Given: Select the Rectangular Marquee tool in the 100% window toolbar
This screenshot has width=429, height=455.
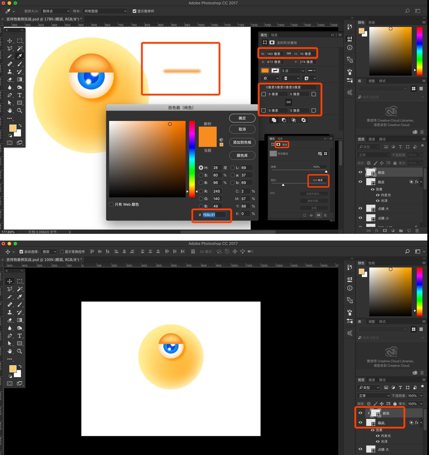Looking at the screenshot, I should click(20, 281).
